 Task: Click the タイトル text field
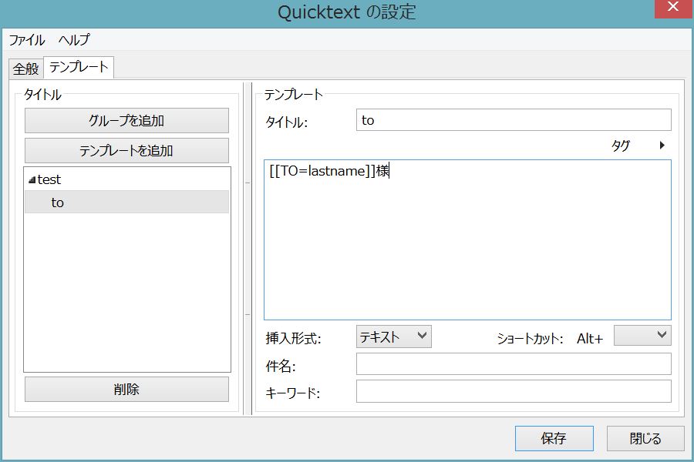pyautogui.click(x=514, y=120)
